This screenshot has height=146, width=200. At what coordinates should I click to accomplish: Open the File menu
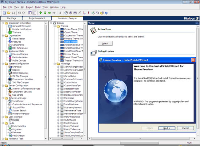(5, 7)
